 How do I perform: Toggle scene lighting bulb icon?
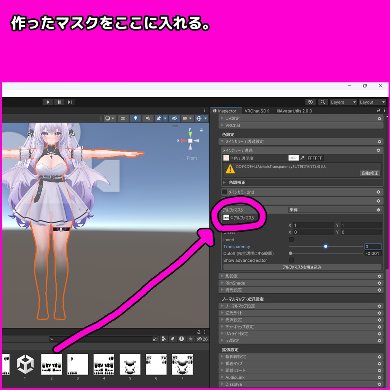pos(136,118)
